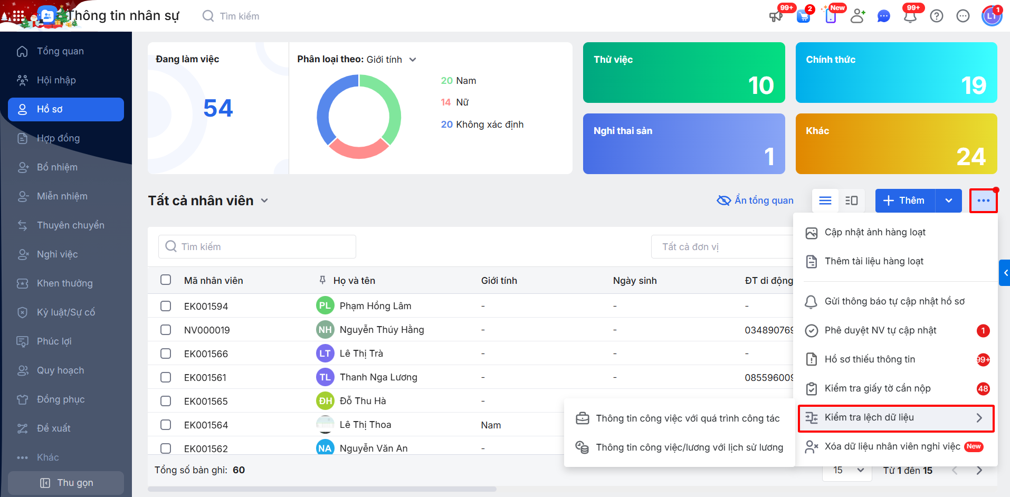Select Cập nhật ảnh hàng loạt option
This screenshot has height=497, width=1010.
875,233
